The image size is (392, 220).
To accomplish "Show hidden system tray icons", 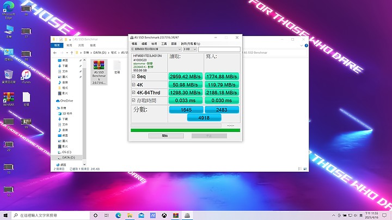I will point(334,215).
